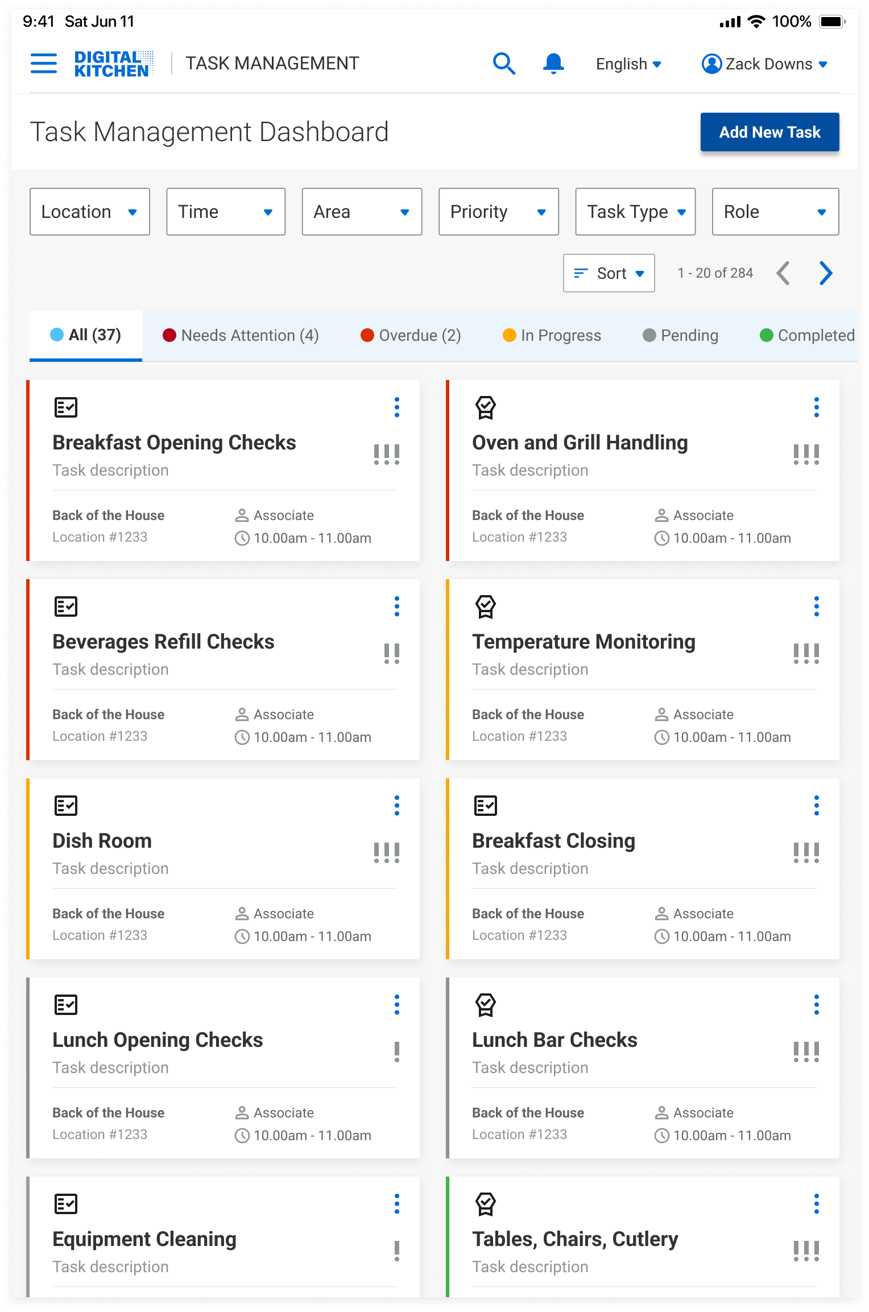The image size is (869, 1312).
Task: Open three-dot menu on Lunch Bar Checks
Action: coord(816,1005)
